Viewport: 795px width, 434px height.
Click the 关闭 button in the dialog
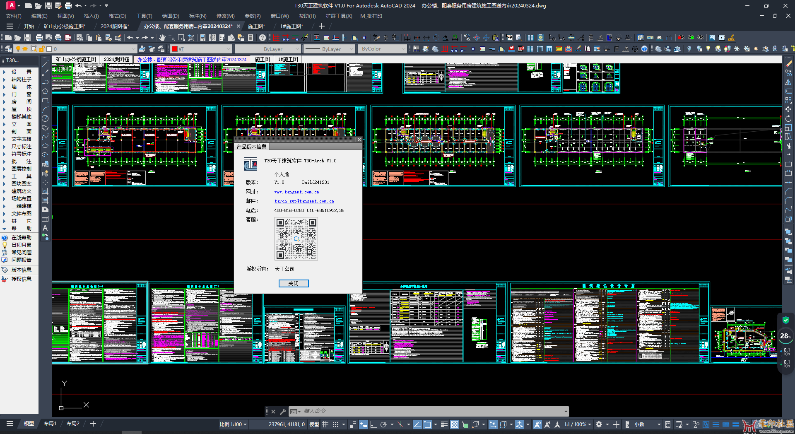(x=294, y=283)
